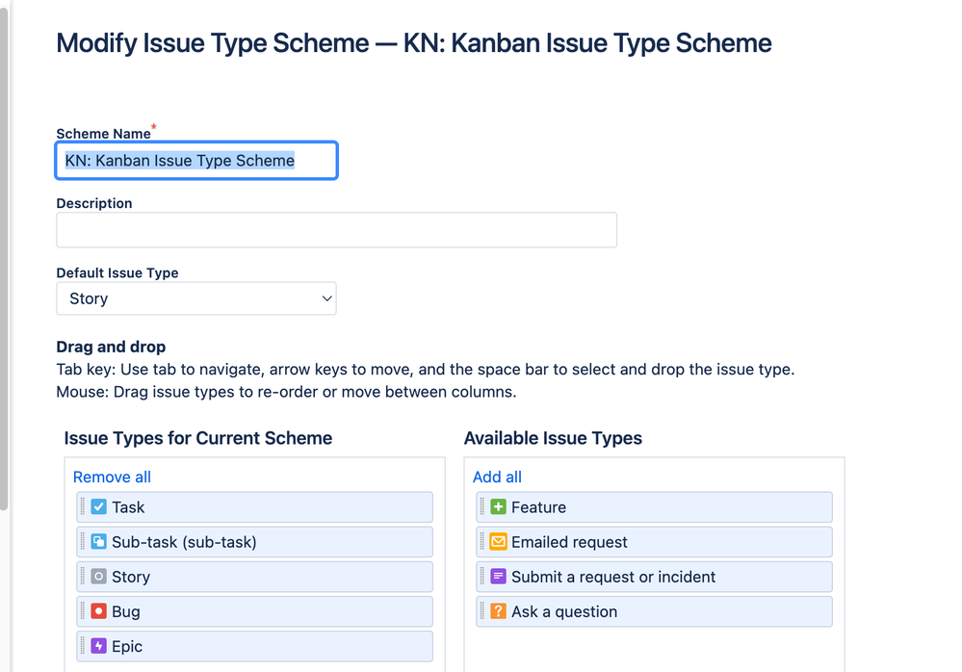The image size is (962, 672).
Task: Focus the Scheme Name text field
Action: tap(196, 161)
